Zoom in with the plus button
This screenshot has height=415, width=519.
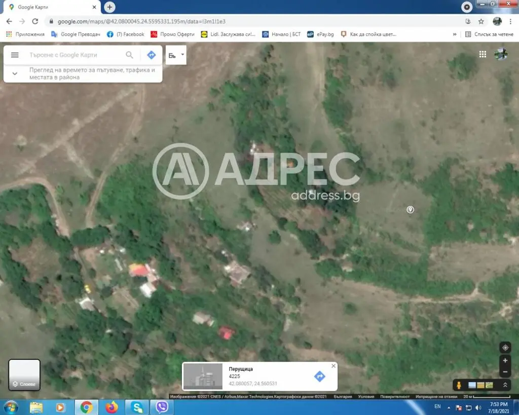505,360
